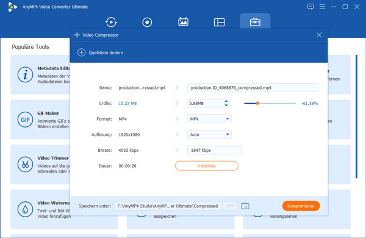Open GIF Maker icon
The width and height of the screenshot is (366, 238).
(25, 120)
